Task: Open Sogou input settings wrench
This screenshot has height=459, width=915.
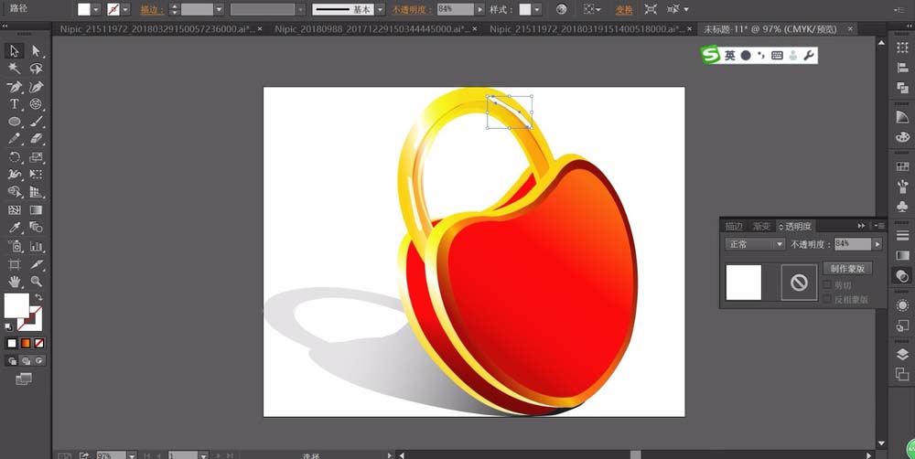Action: pyautogui.click(x=808, y=56)
